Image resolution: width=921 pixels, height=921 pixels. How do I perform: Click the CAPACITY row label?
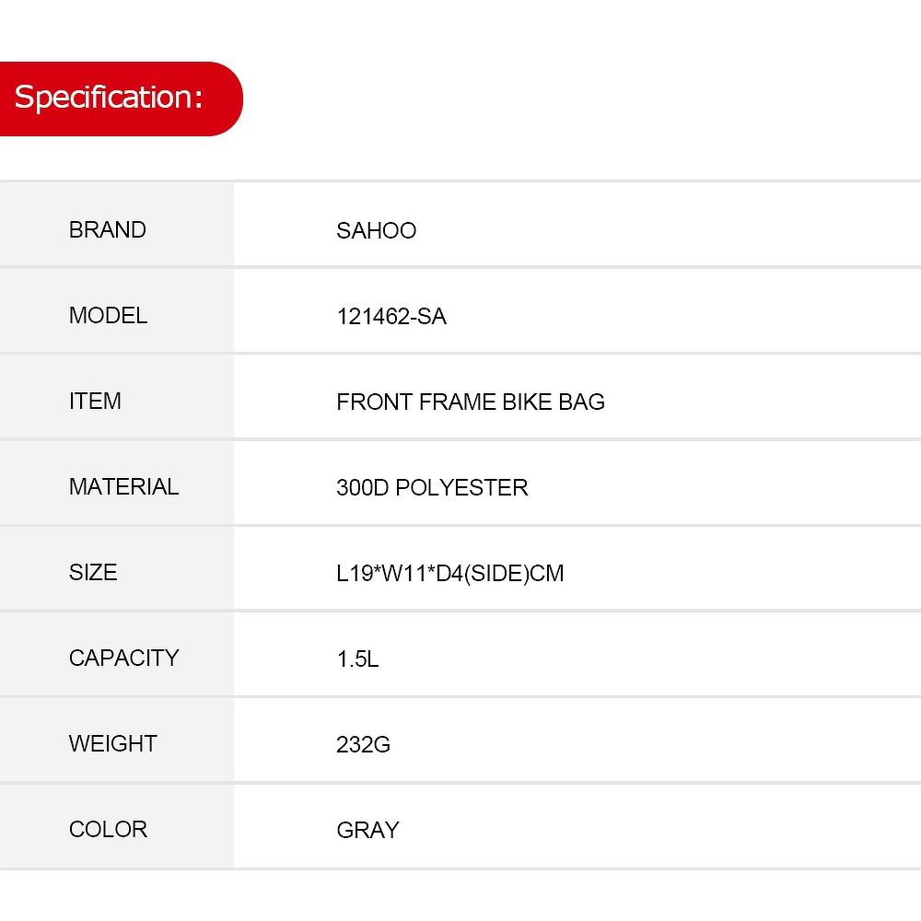click(x=123, y=658)
